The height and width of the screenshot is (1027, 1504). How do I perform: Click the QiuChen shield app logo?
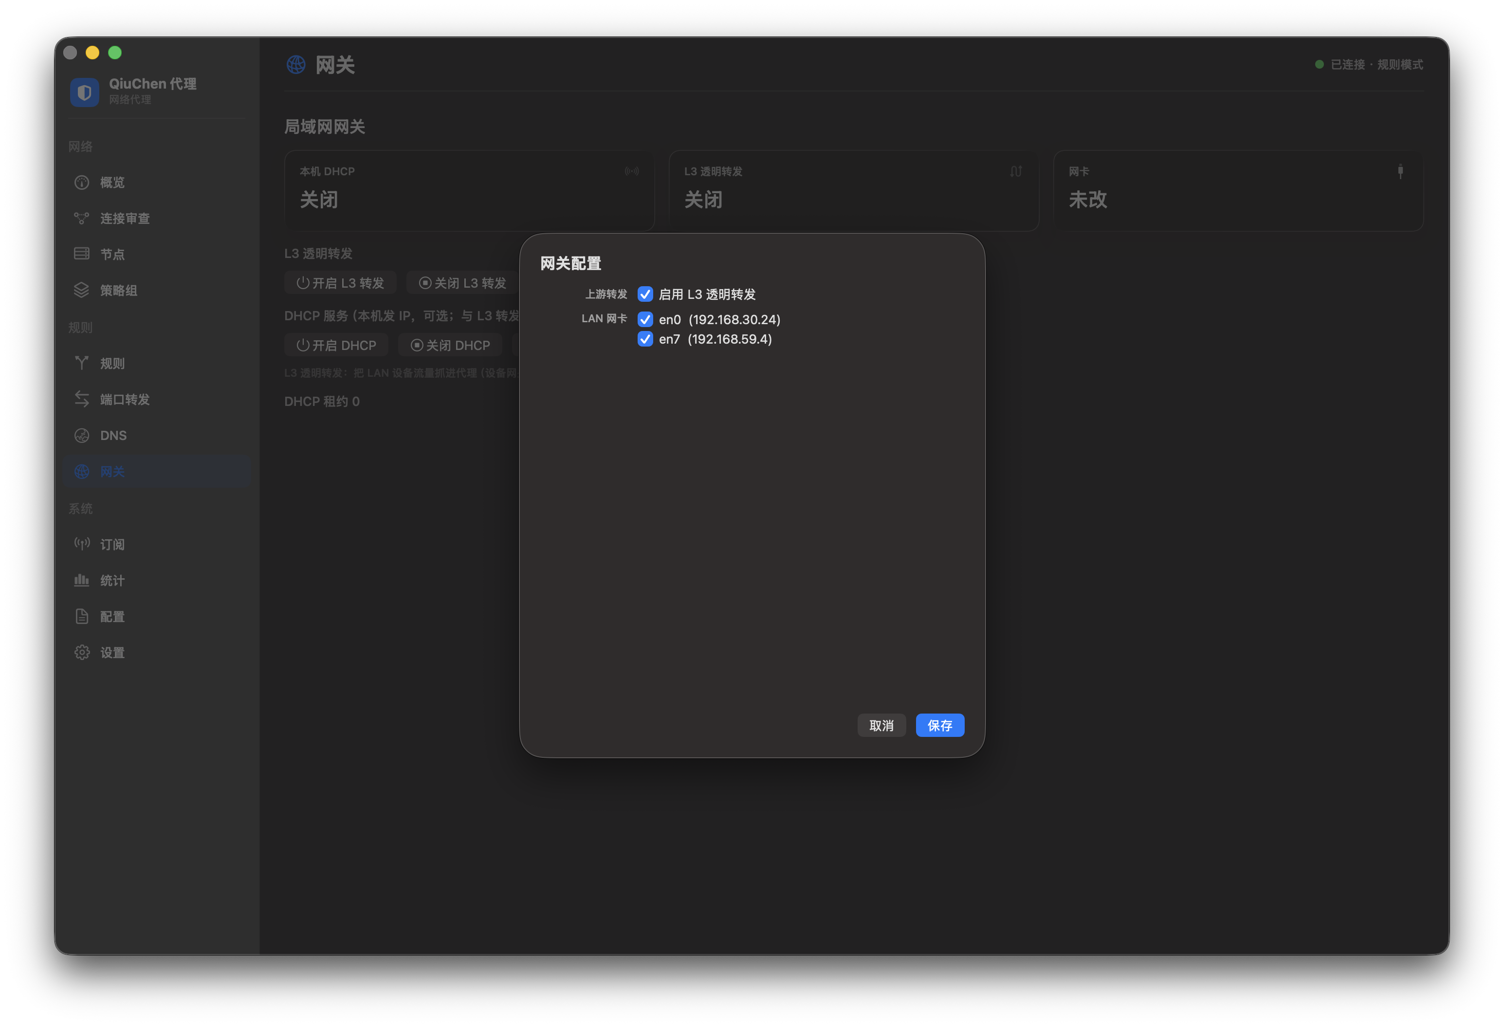pos(84,92)
